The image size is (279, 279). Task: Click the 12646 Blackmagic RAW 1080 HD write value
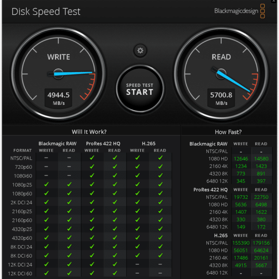click(x=241, y=159)
